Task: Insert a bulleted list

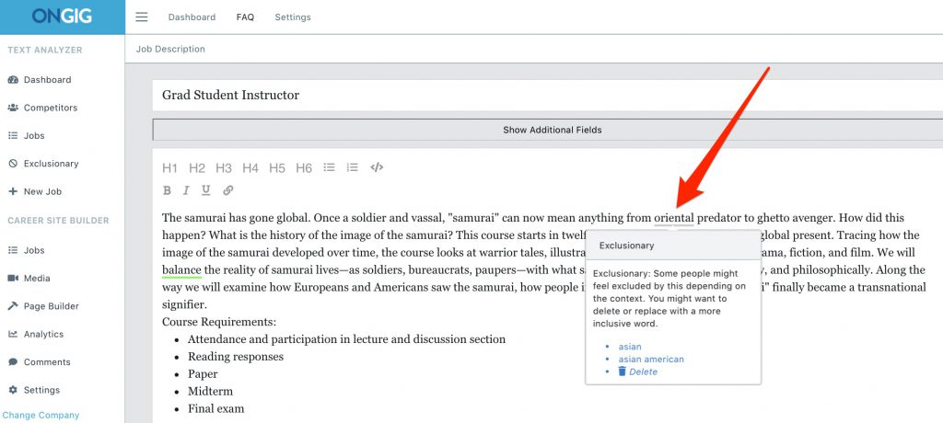Action: pyautogui.click(x=329, y=167)
